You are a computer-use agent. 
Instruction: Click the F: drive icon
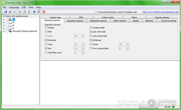click(10, 28)
